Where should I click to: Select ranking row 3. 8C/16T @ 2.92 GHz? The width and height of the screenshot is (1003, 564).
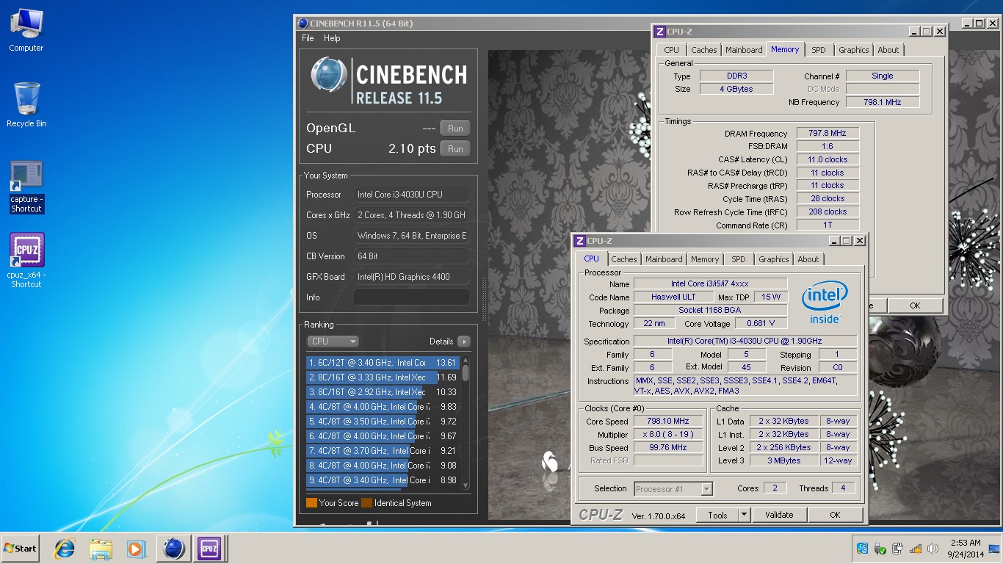[382, 392]
